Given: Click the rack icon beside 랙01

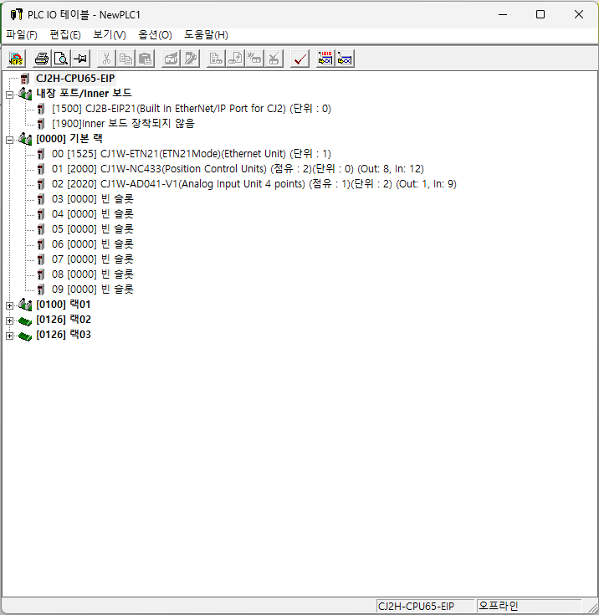Looking at the screenshot, I should tap(25, 305).
